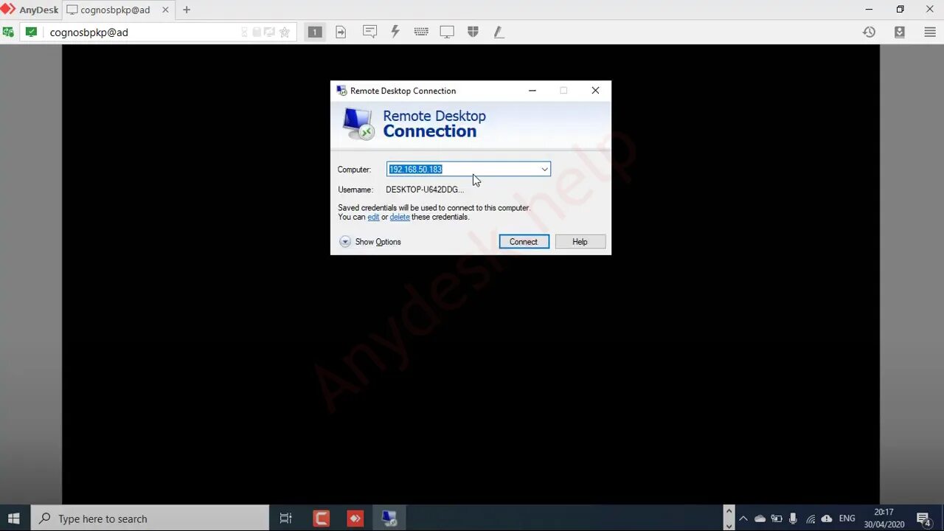Click the edit credentials link
Image resolution: width=944 pixels, height=531 pixels.
[373, 217]
